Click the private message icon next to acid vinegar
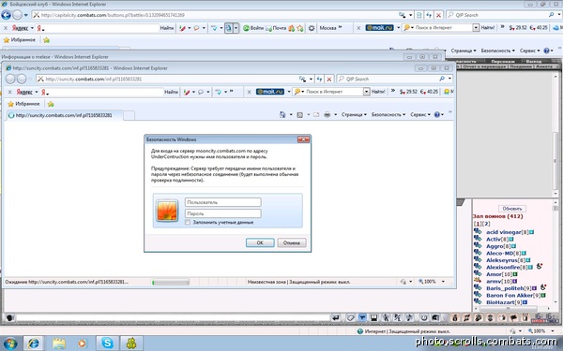The height and width of the screenshot is (351, 563). pyautogui.click(x=478, y=232)
